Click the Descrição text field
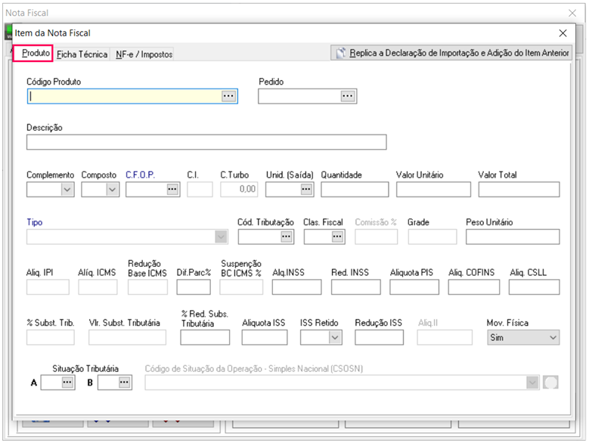Screen dimensions: 589x443 point(206,142)
